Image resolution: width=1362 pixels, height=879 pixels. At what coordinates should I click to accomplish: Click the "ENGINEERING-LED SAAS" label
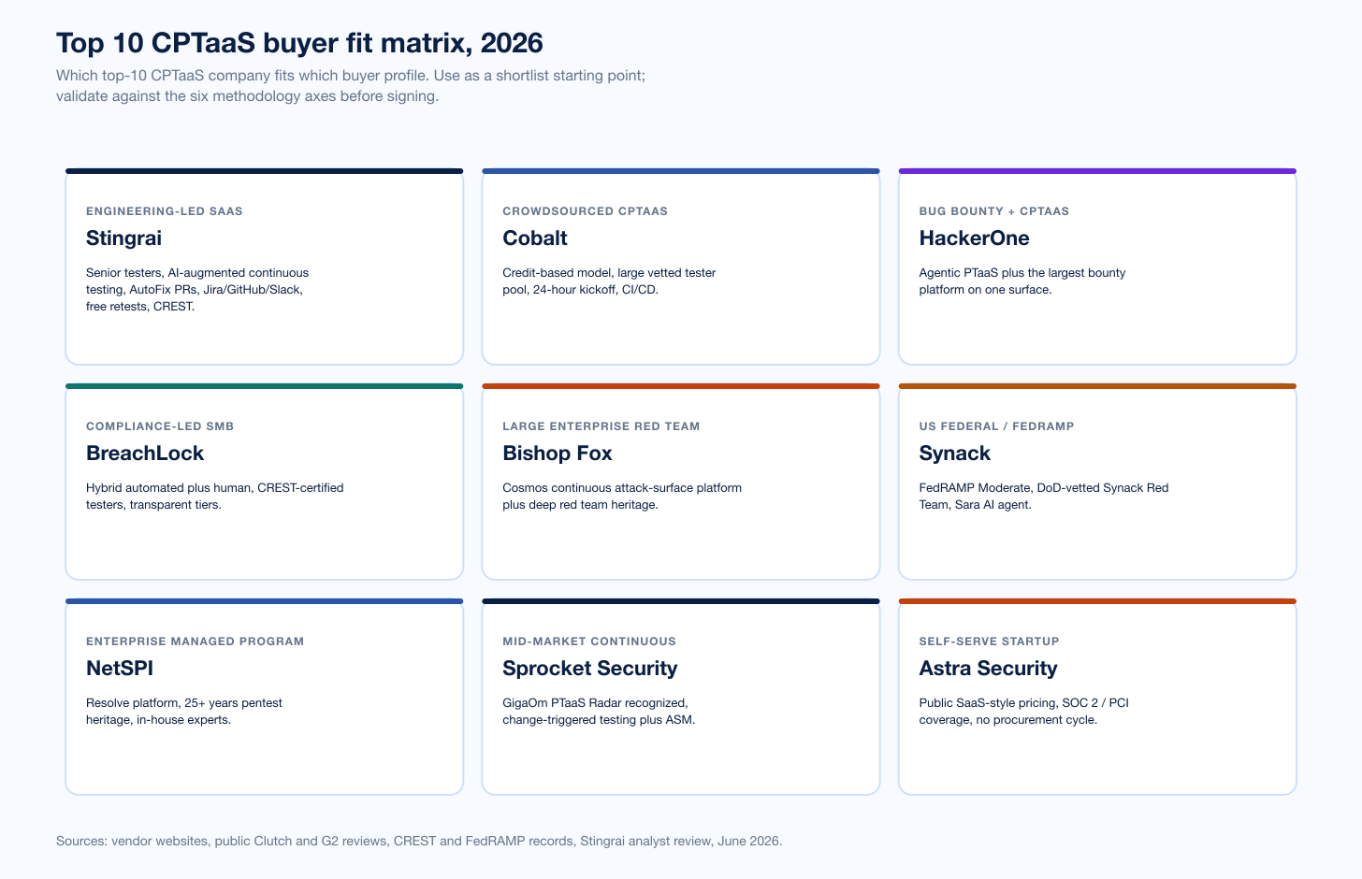point(165,211)
